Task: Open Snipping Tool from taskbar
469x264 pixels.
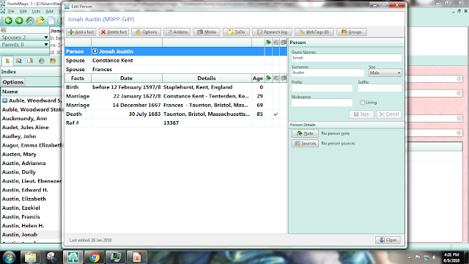Action: coord(51,257)
